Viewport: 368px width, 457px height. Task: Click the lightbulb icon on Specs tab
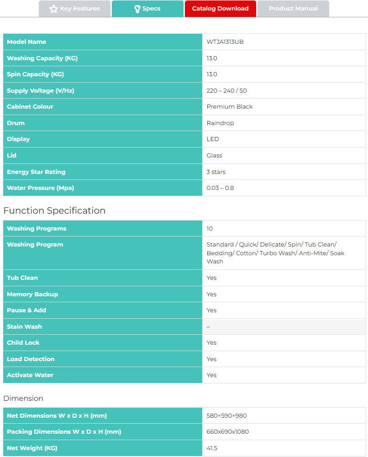point(137,9)
